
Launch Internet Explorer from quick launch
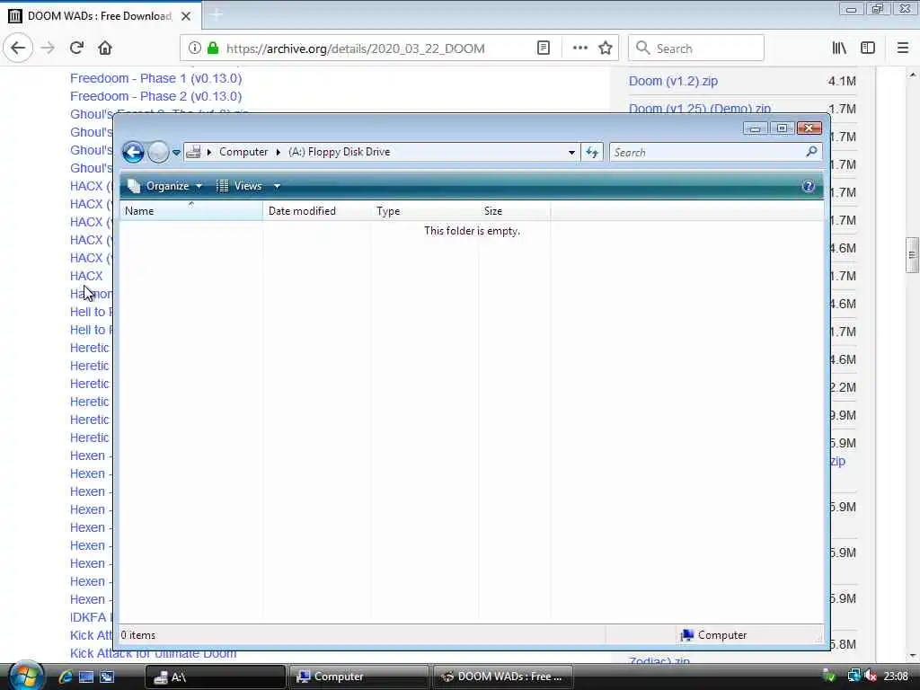(65, 677)
